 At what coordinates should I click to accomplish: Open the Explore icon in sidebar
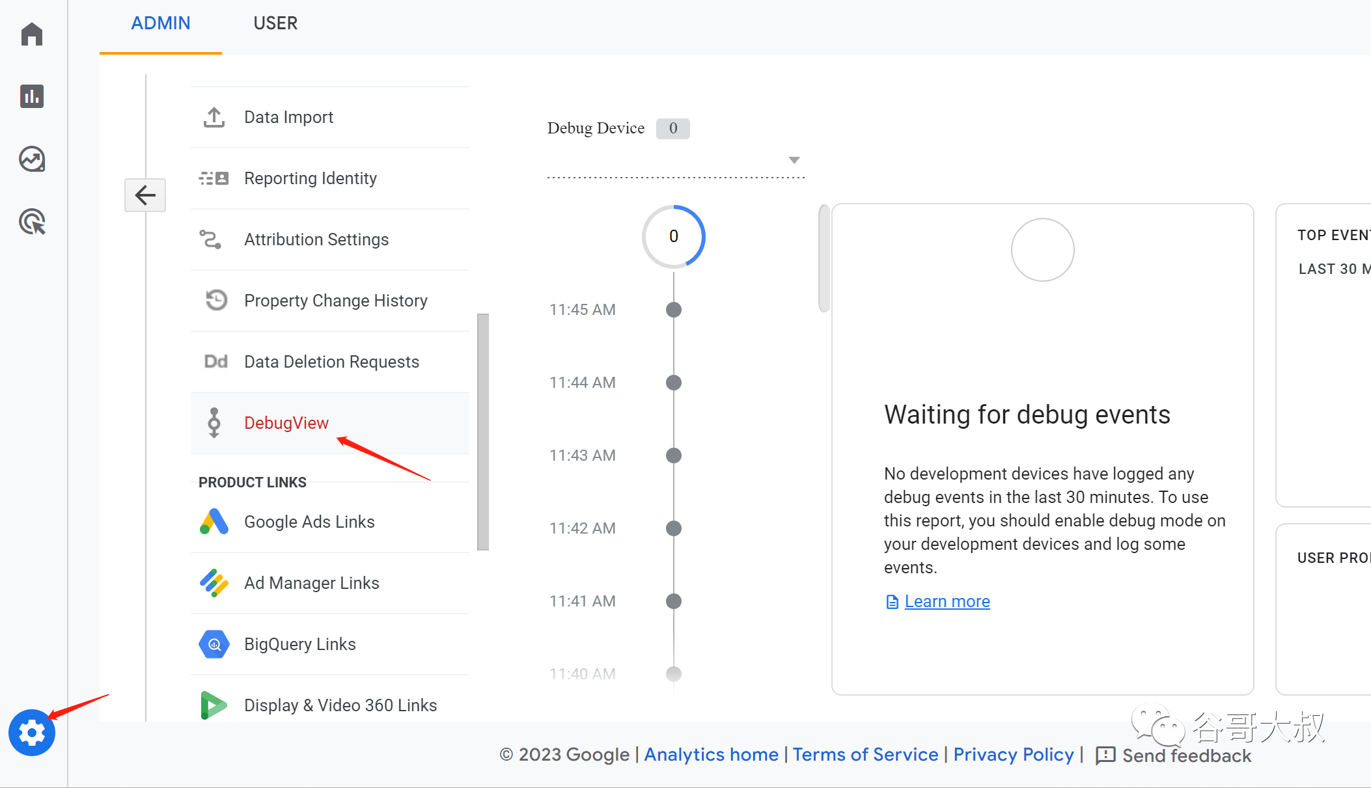(x=31, y=159)
